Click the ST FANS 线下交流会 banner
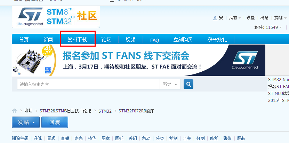This screenshot has width=289, height=143. (x=139, y=60)
